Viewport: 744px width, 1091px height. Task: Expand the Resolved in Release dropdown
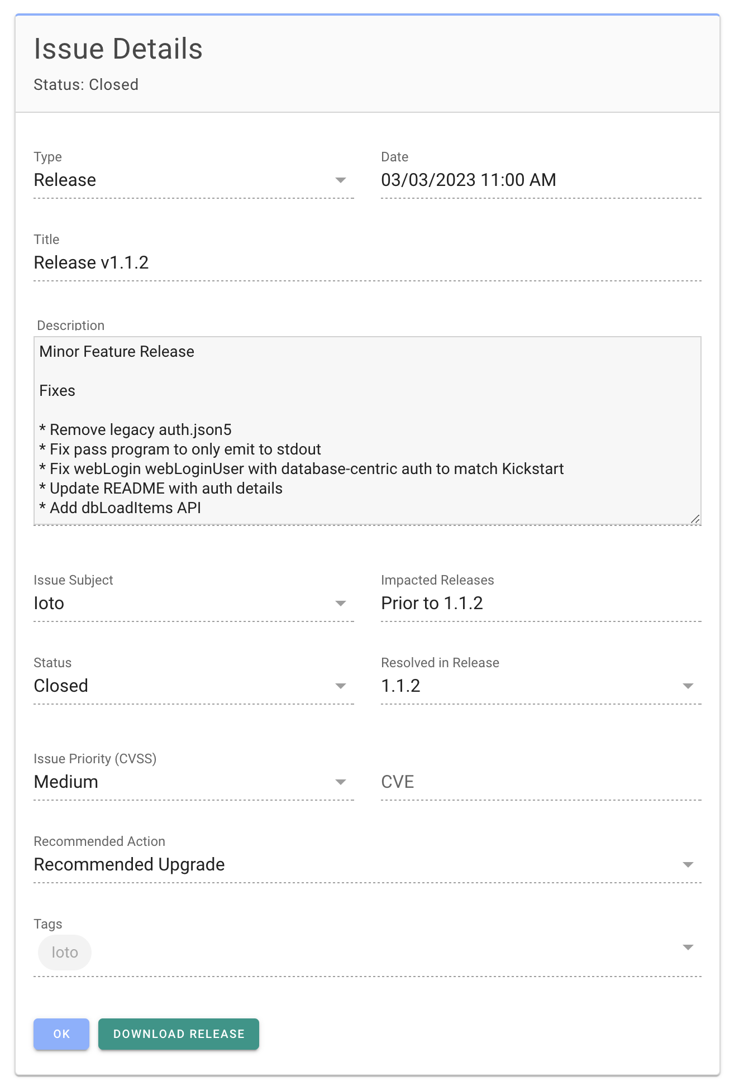688,686
